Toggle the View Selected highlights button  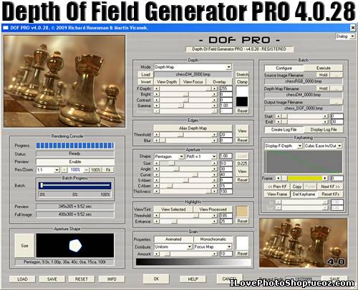click(173, 209)
